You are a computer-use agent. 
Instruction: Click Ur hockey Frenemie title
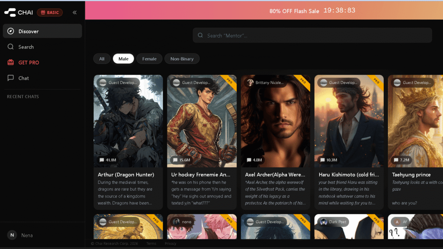(201, 175)
